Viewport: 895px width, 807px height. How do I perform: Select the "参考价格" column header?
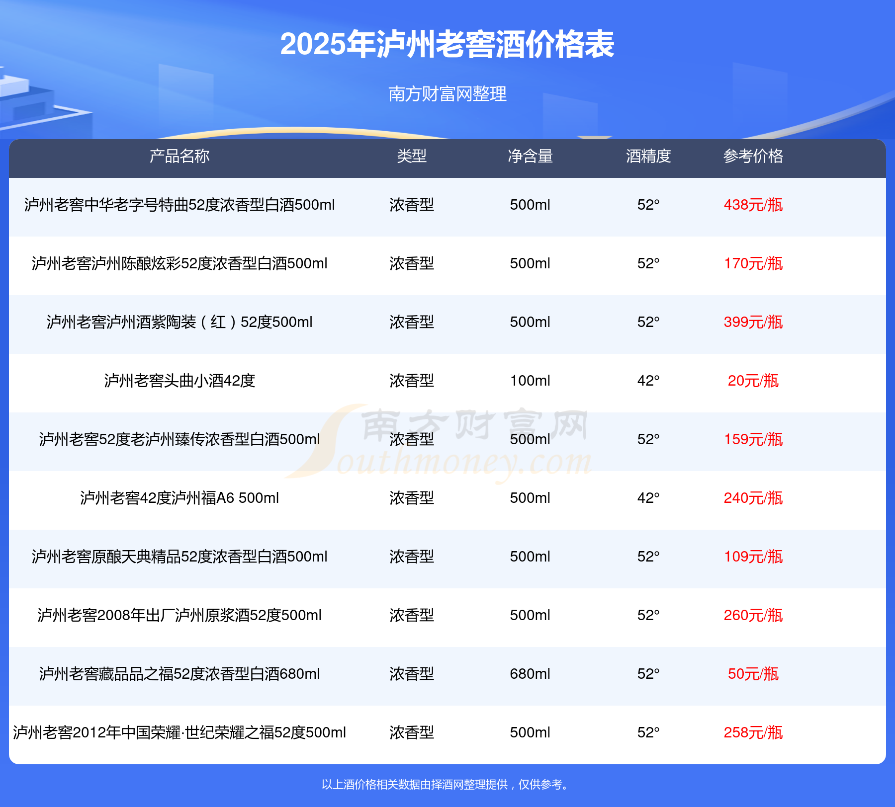753,156
